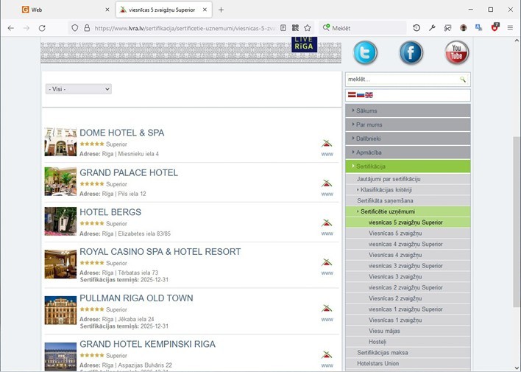Open Hotelstars Union link

[408, 363]
